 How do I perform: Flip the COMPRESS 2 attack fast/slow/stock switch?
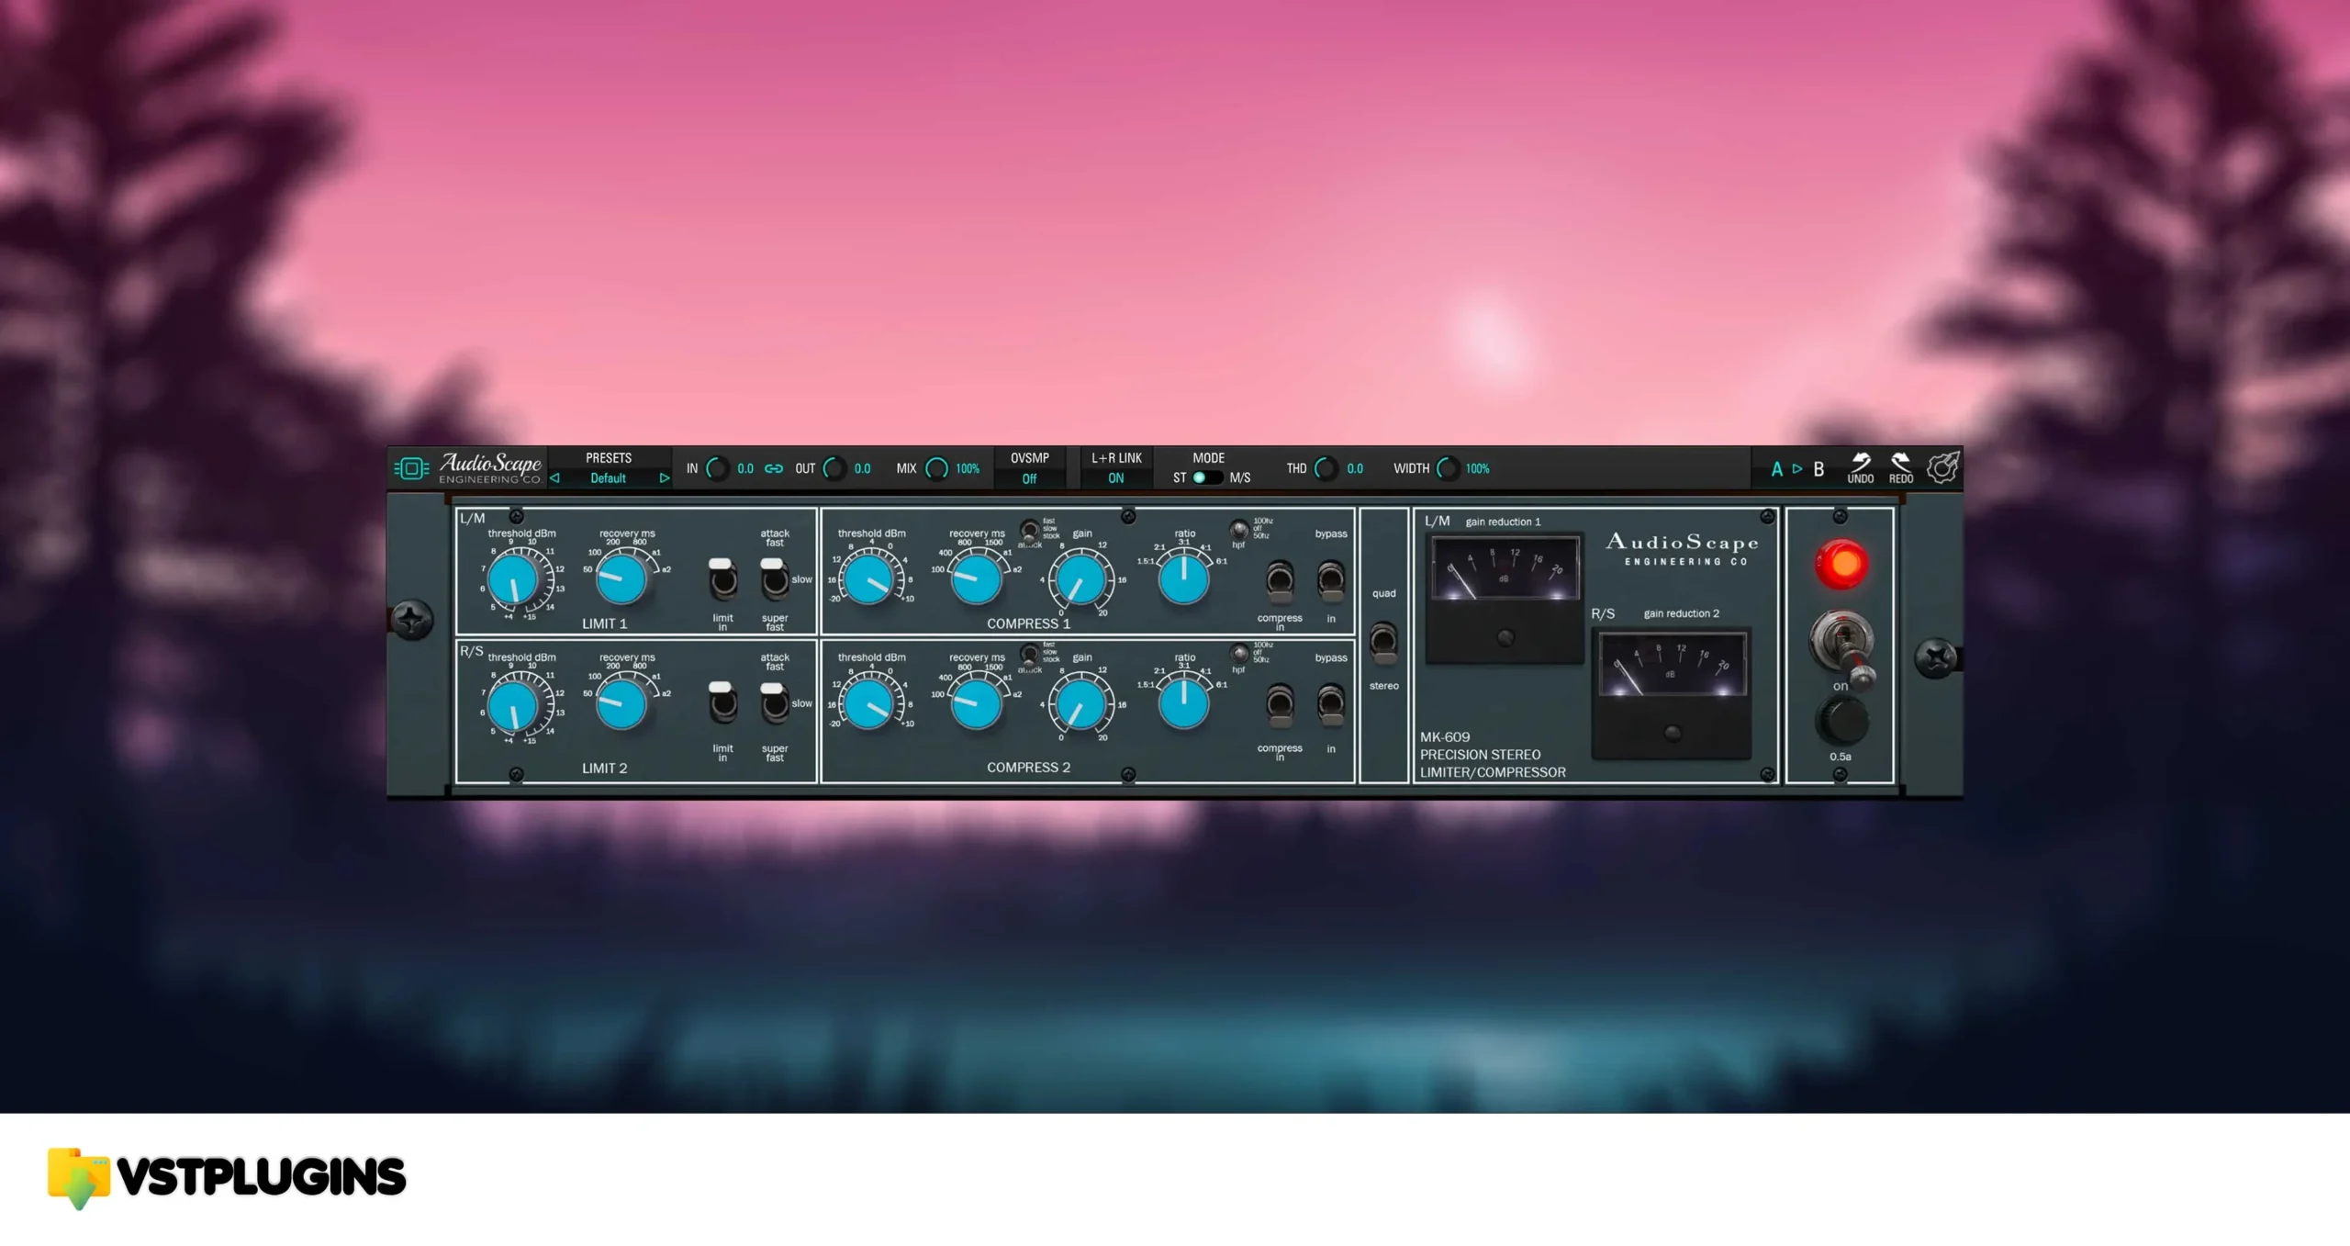click(x=1029, y=655)
